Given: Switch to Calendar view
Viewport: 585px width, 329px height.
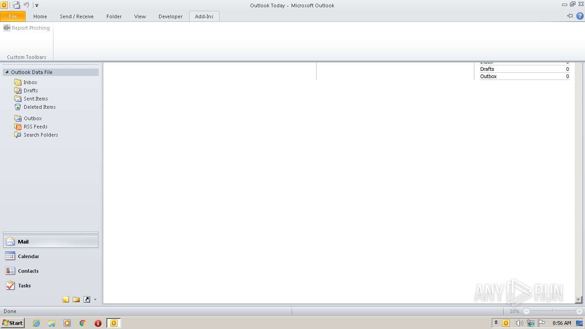Looking at the screenshot, I should tap(51, 256).
